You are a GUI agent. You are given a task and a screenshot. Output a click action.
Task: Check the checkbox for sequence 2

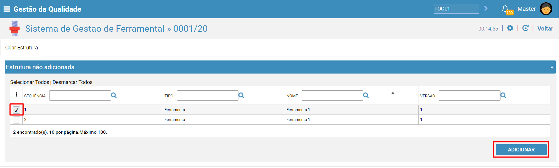click(x=16, y=120)
